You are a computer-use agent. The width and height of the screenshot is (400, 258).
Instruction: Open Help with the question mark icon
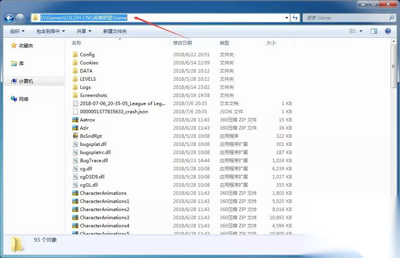(x=388, y=31)
